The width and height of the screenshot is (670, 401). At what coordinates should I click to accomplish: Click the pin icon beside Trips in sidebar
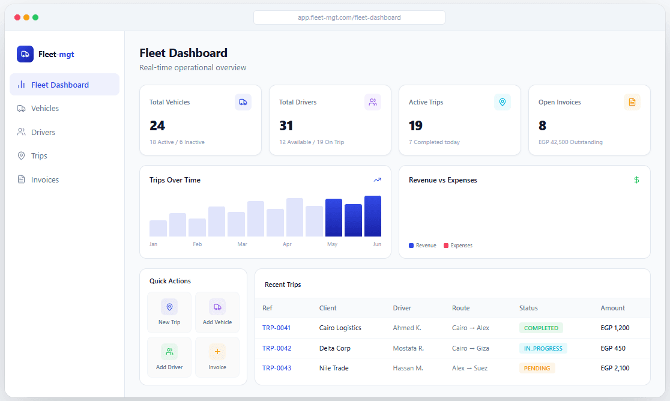[x=22, y=156]
